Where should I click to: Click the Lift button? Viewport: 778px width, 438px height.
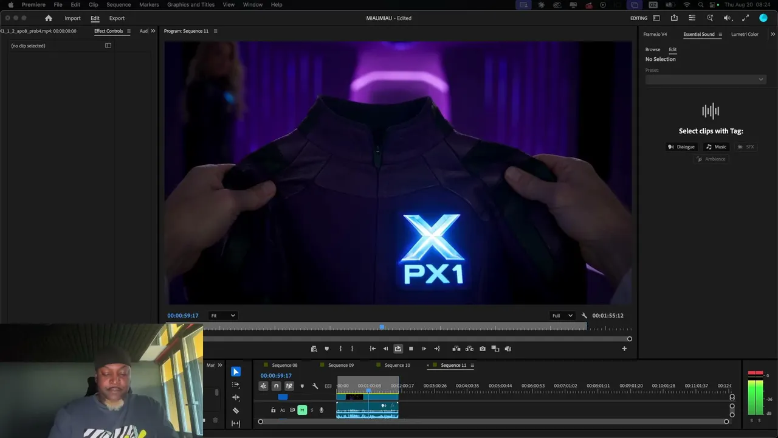point(456,349)
